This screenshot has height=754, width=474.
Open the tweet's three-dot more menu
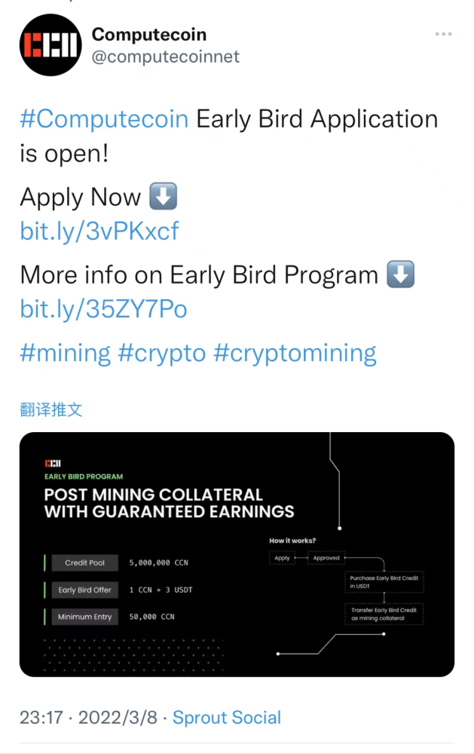[x=445, y=35]
